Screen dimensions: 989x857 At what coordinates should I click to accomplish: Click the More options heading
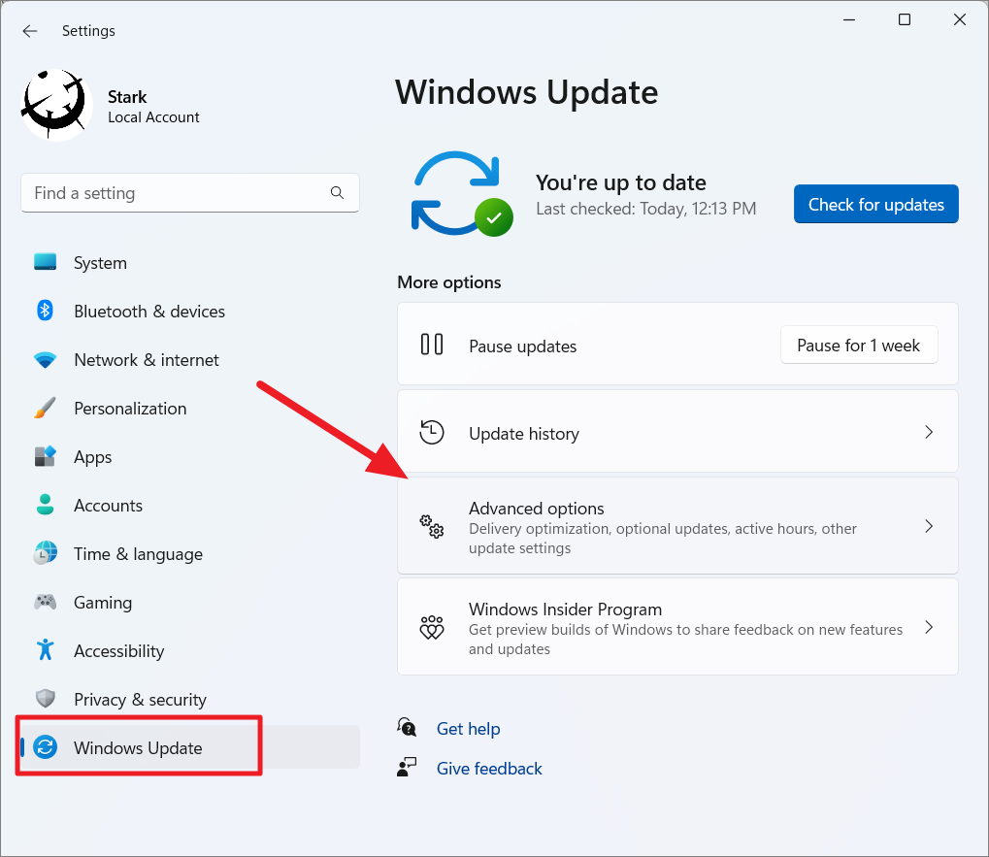[x=449, y=282]
